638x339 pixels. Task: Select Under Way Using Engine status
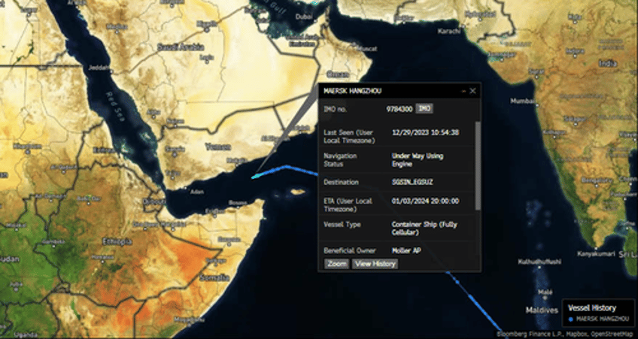click(418, 160)
